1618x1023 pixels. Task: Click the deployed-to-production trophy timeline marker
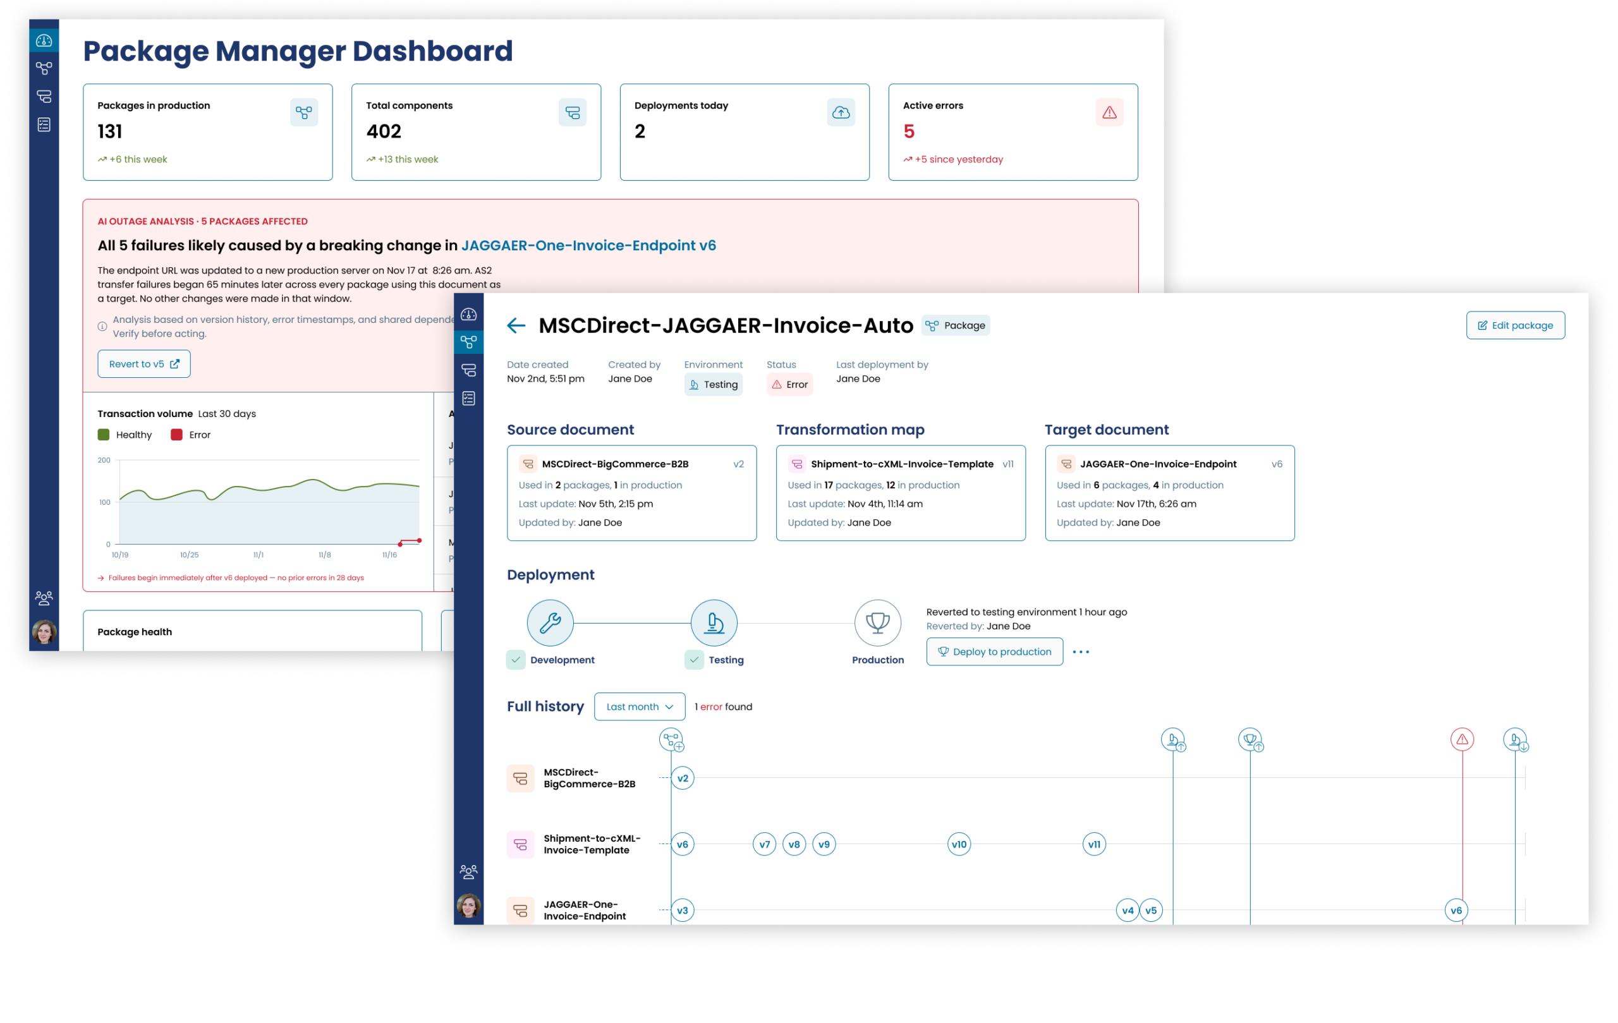pos(1250,740)
